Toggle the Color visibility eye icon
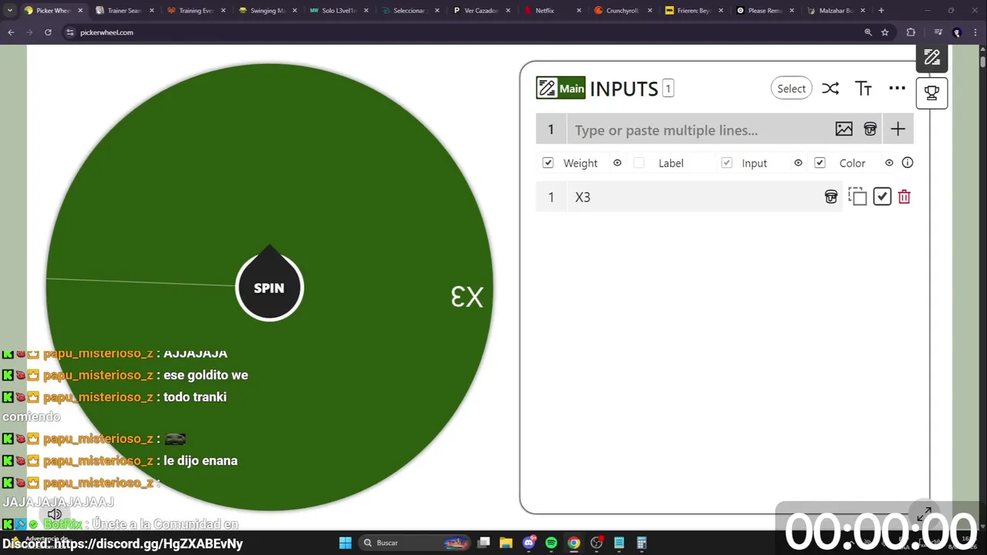This screenshot has height=555, width=987. pyautogui.click(x=889, y=163)
